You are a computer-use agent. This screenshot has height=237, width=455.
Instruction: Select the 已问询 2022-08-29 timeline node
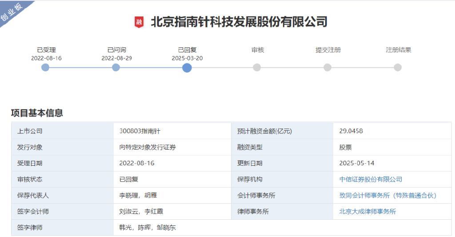[116, 68]
